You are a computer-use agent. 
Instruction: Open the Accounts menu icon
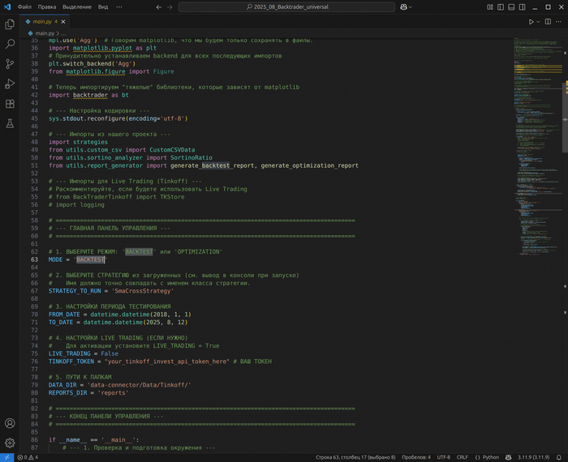tap(10, 423)
